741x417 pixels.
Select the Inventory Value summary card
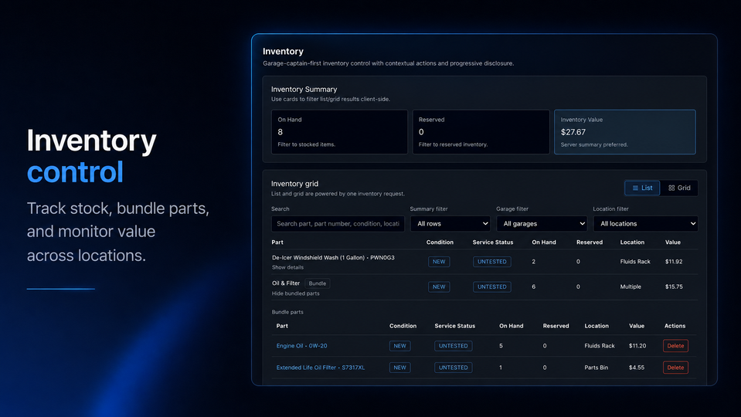pos(625,132)
